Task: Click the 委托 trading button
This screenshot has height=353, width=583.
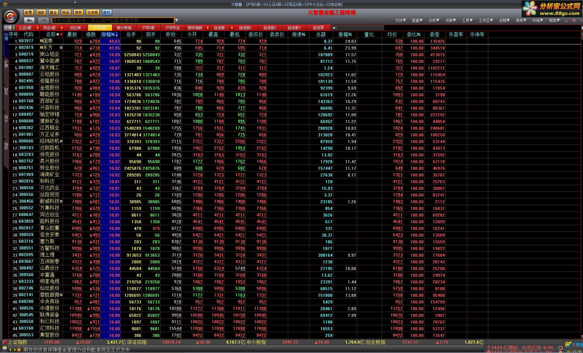Action: [x=107, y=12]
